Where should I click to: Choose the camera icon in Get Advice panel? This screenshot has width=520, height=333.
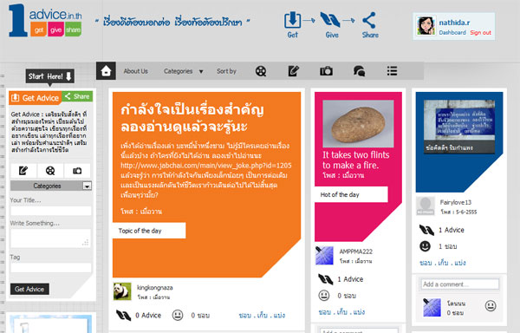77,171
